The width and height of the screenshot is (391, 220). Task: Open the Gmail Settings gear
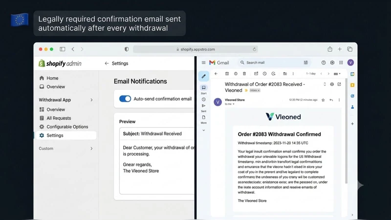tap(332, 63)
